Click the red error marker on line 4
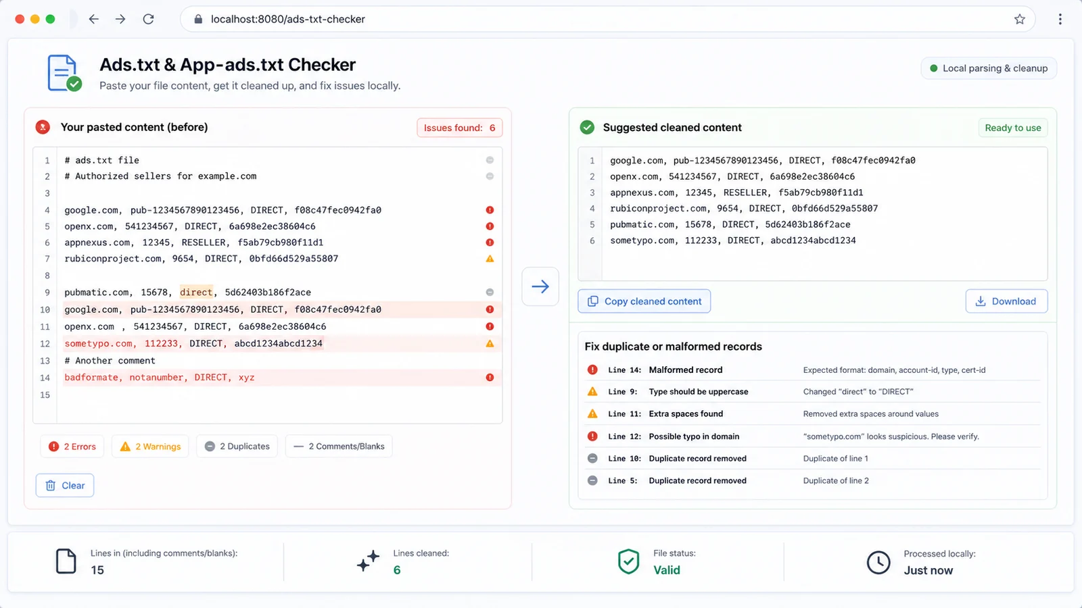Viewport: 1082px width, 608px height. click(490, 210)
